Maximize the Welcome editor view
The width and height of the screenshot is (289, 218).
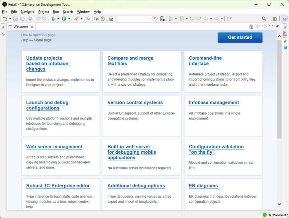[277, 26]
